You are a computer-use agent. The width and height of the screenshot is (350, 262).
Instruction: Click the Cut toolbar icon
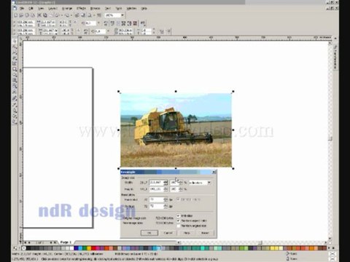point(39,15)
